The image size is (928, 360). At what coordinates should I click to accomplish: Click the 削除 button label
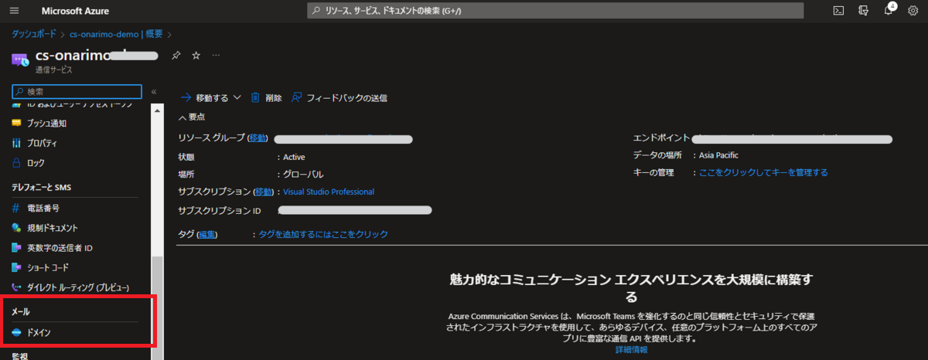click(x=274, y=98)
